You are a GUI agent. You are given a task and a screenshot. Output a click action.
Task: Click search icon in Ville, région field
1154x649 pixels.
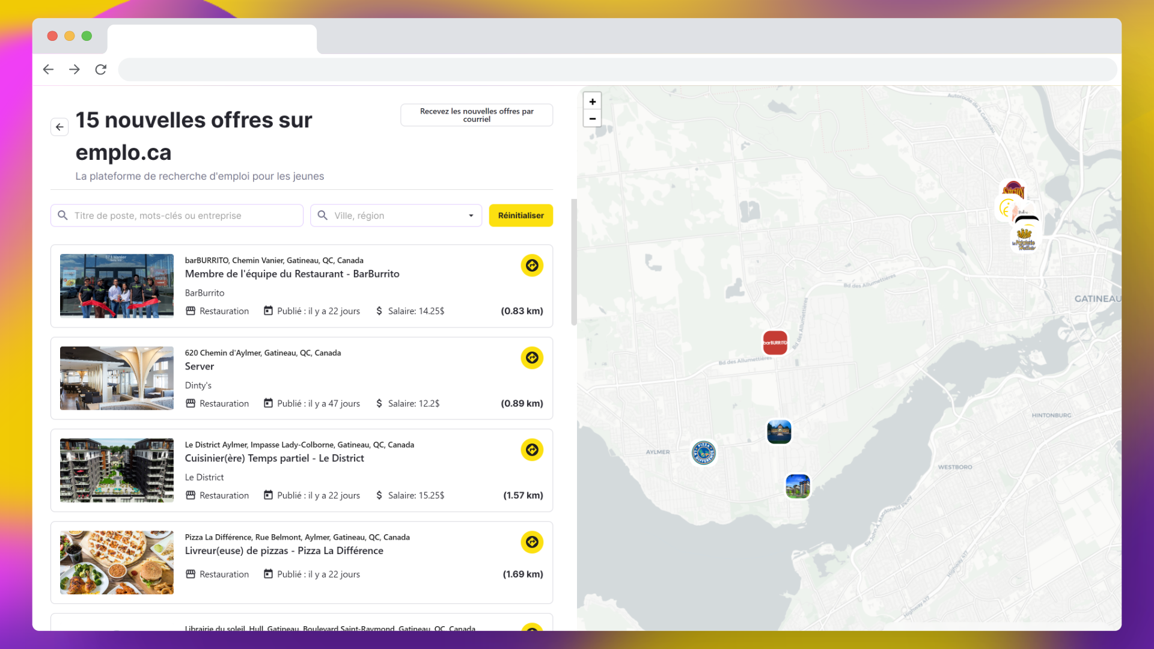click(323, 215)
